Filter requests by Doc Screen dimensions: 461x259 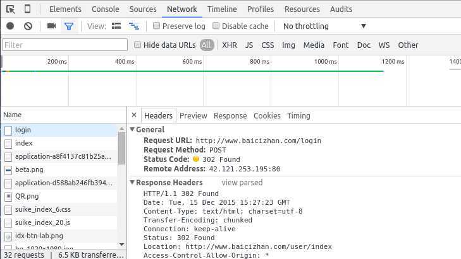click(364, 45)
